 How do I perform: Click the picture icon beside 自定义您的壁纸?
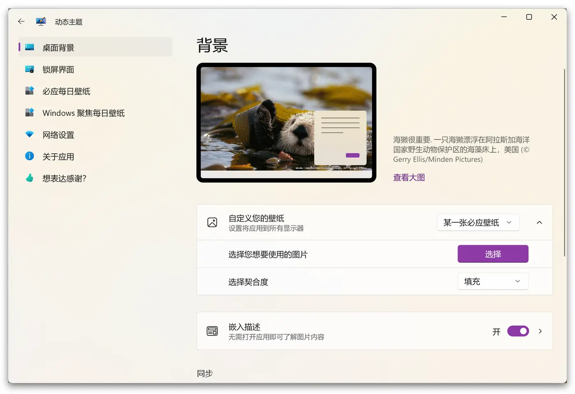coord(212,222)
